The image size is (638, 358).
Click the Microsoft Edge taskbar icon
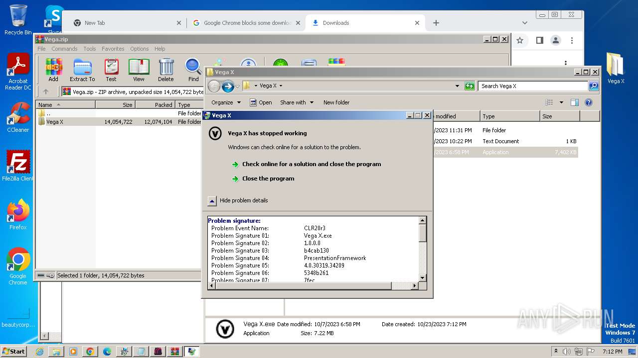click(x=107, y=352)
